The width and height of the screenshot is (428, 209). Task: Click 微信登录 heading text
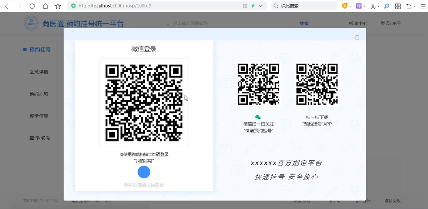(144, 49)
